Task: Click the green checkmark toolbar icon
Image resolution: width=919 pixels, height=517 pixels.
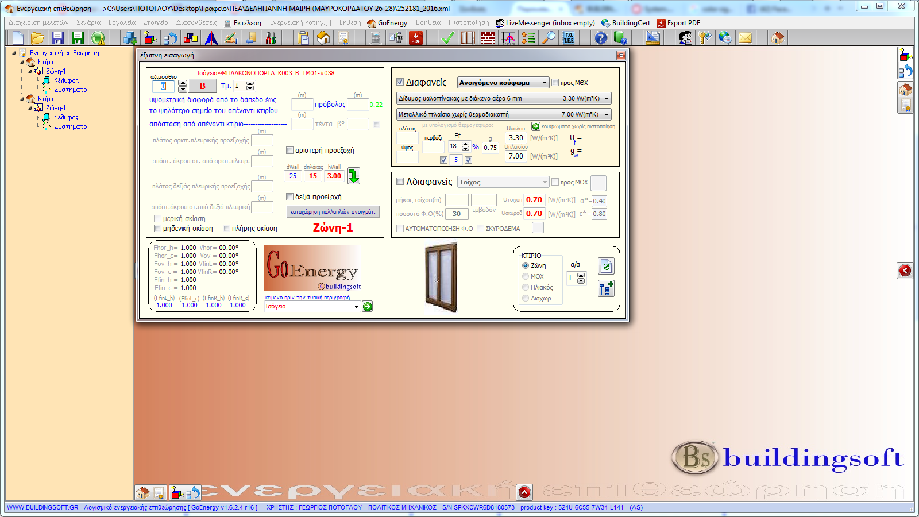Action: pyautogui.click(x=447, y=38)
